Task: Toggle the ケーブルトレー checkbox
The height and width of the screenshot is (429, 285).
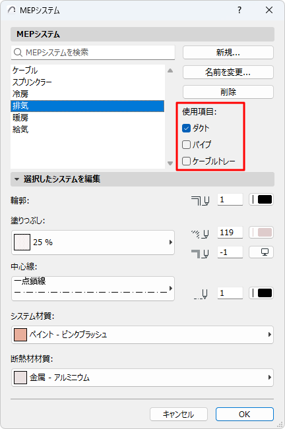Action: click(x=186, y=161)
